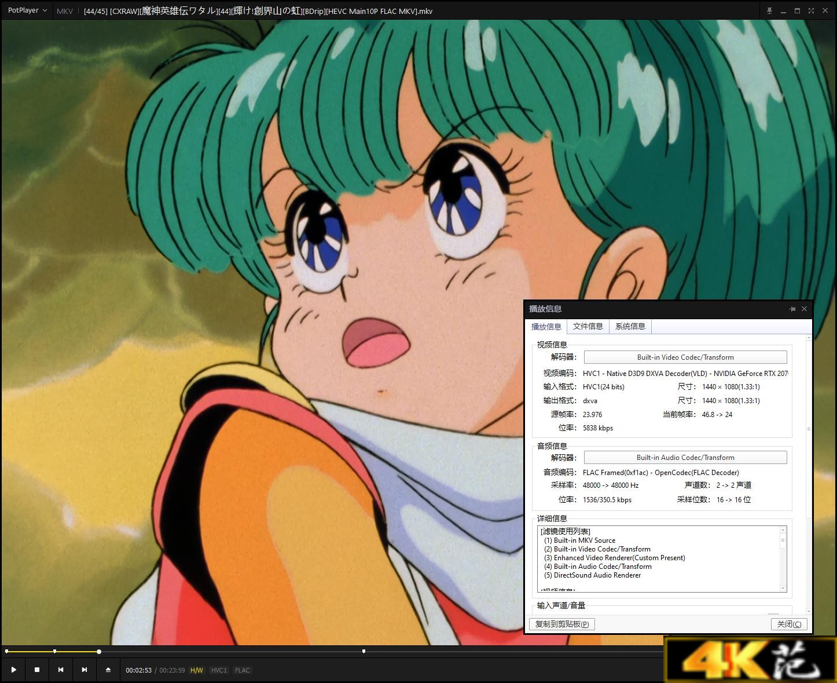Select 'Built-in MKV Source' filter row
This screenshot has width=837, height=683.
580,540
